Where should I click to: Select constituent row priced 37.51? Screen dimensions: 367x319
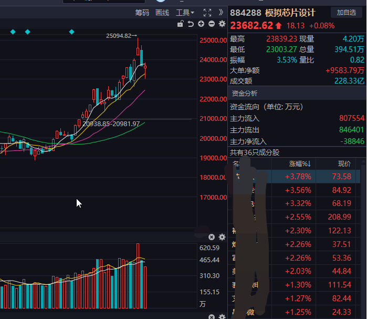point(294,244)
